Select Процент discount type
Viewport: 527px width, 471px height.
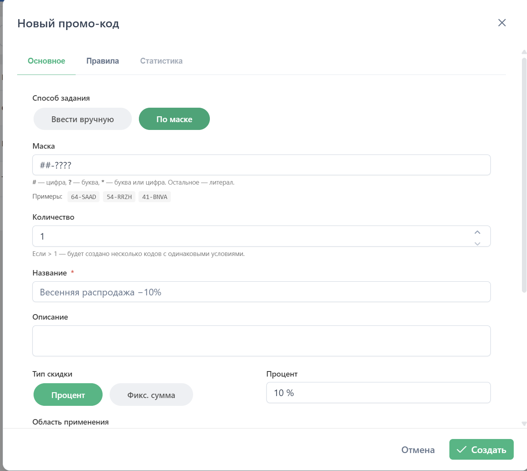point(68,395)
